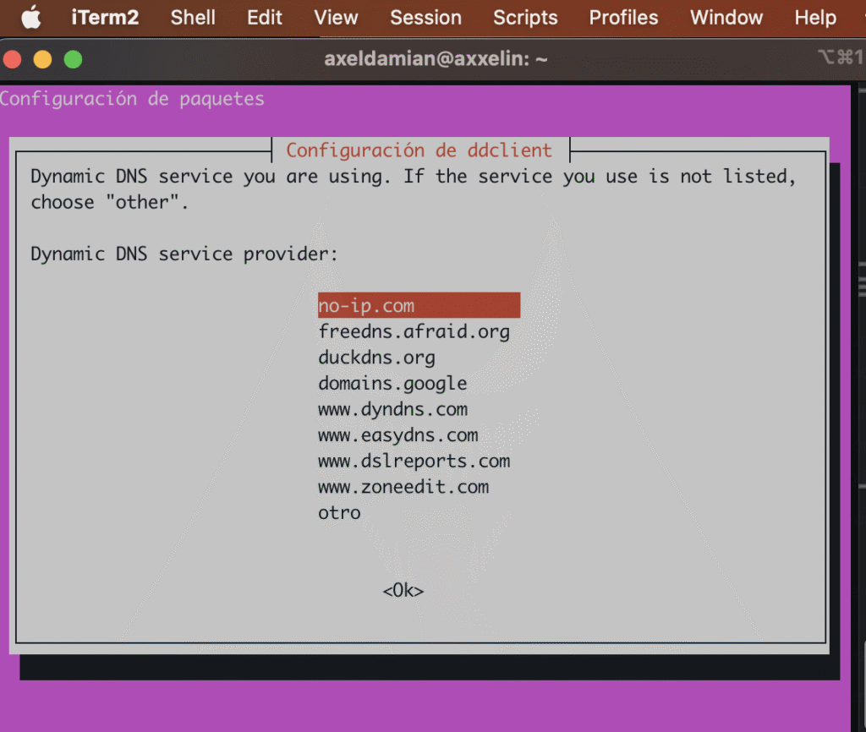Viewport: 866px width, 732px height.
Task: Select www.dyndns.com provider entry
Action: point(392,409)
